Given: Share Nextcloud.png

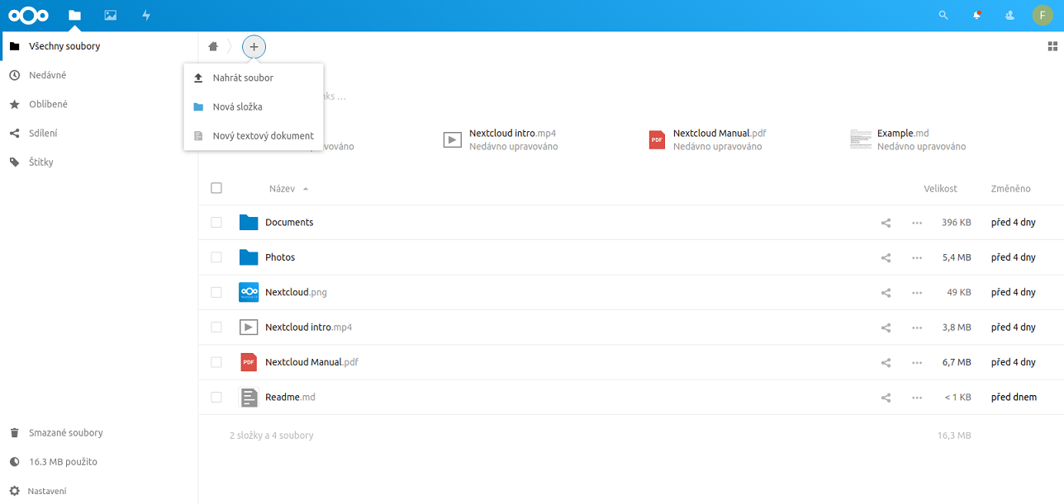Looking at the screenshot, I should coord(886,293).
